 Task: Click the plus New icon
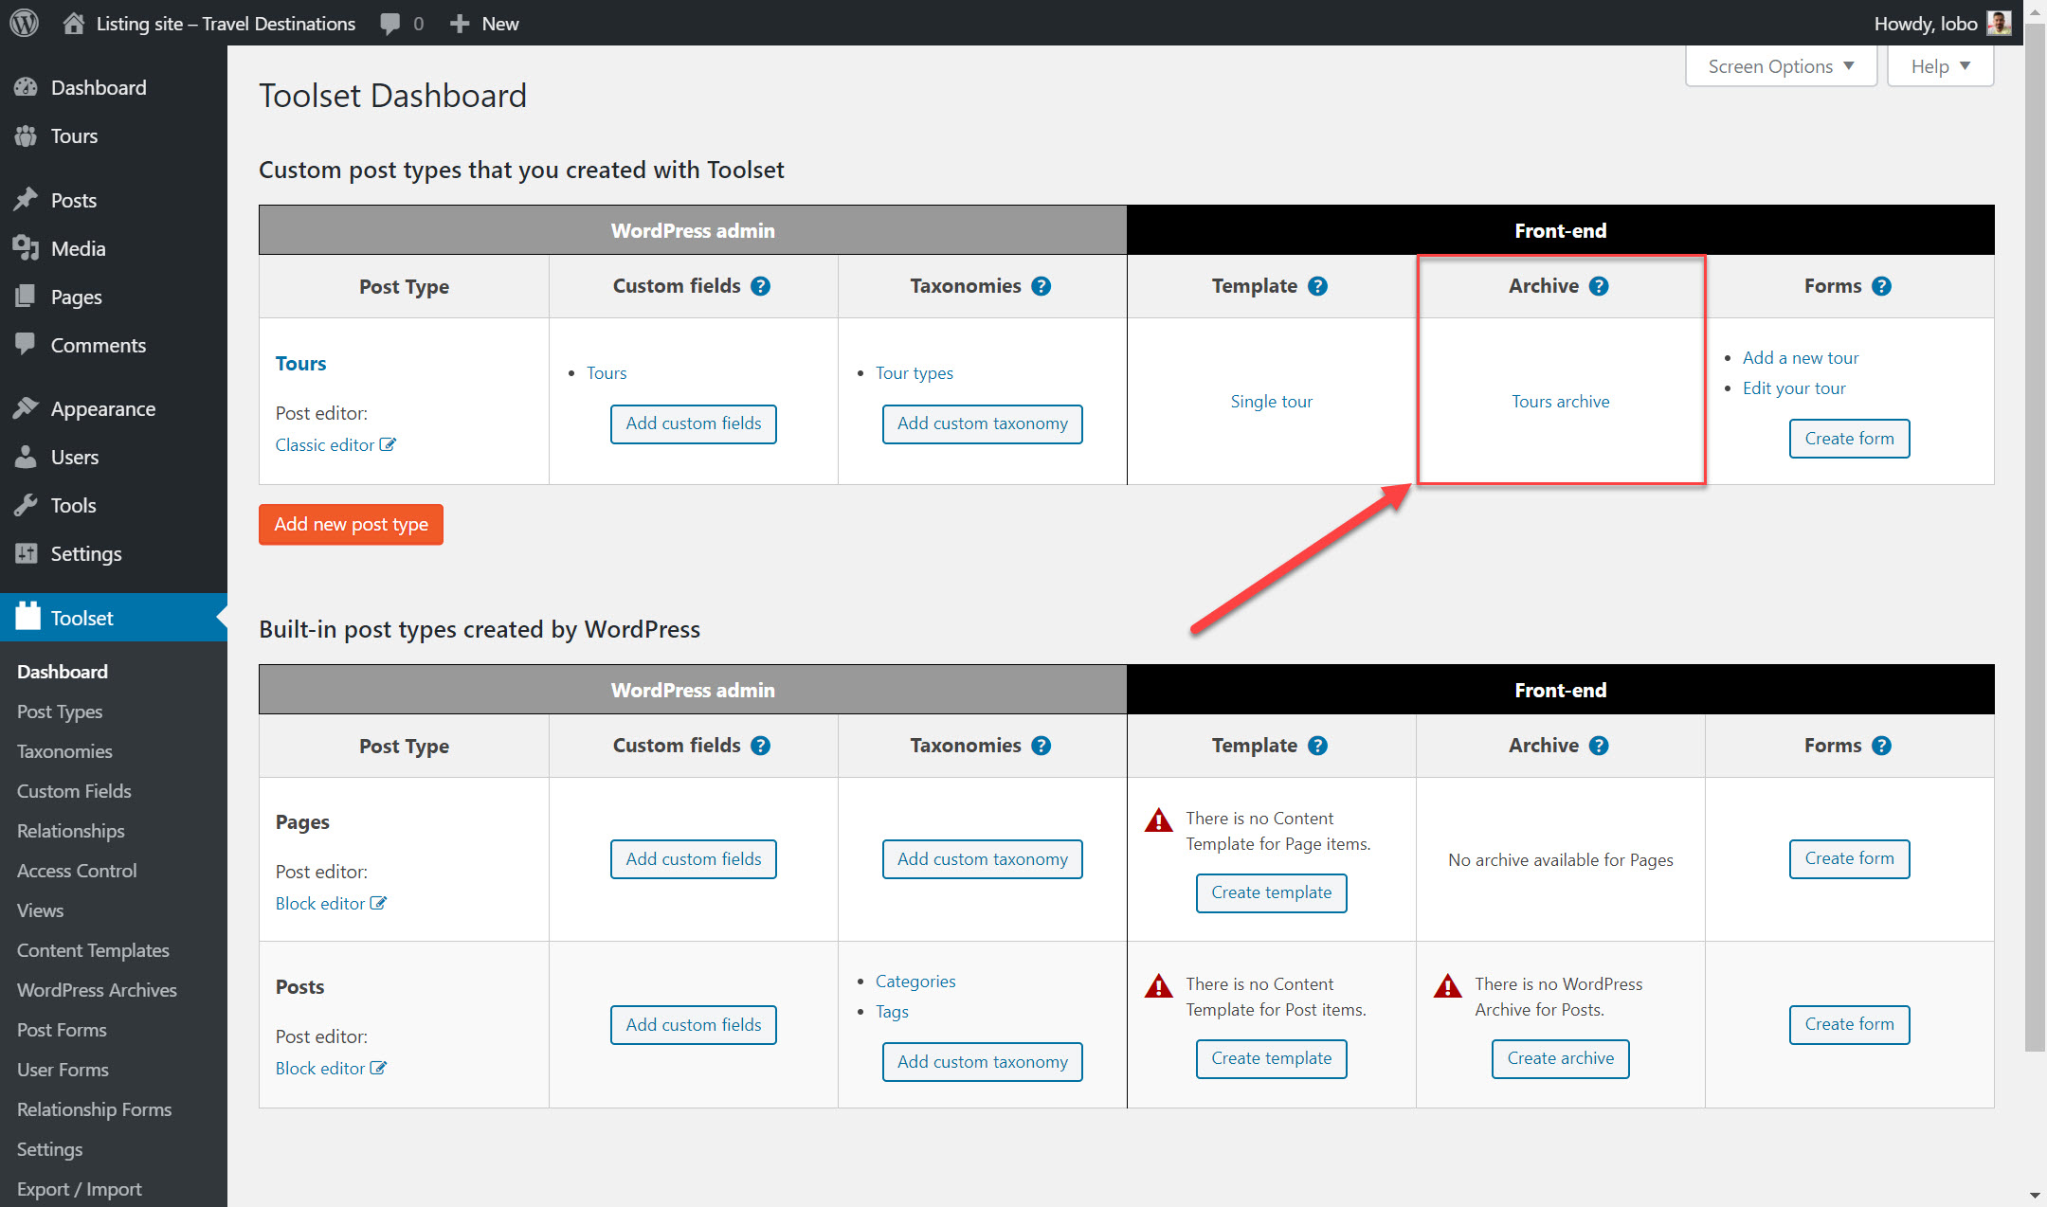460,24
